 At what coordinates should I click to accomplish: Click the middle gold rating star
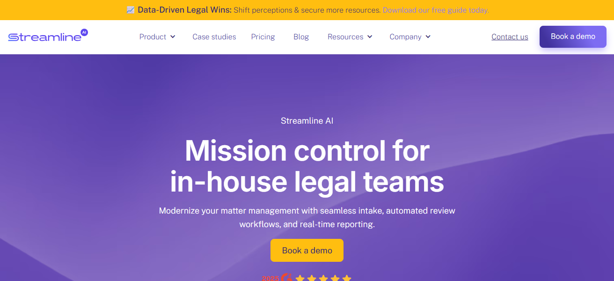[x=323, y=278]
